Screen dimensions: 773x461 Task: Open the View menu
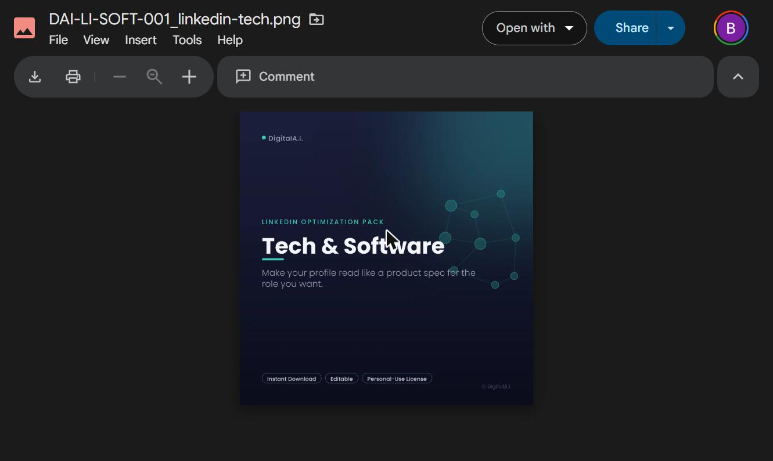coord(96,40)
